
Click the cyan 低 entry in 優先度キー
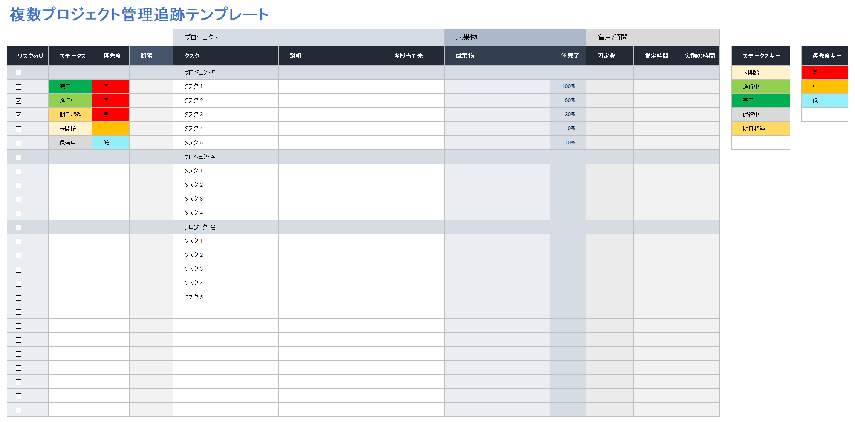pos(825,100)
